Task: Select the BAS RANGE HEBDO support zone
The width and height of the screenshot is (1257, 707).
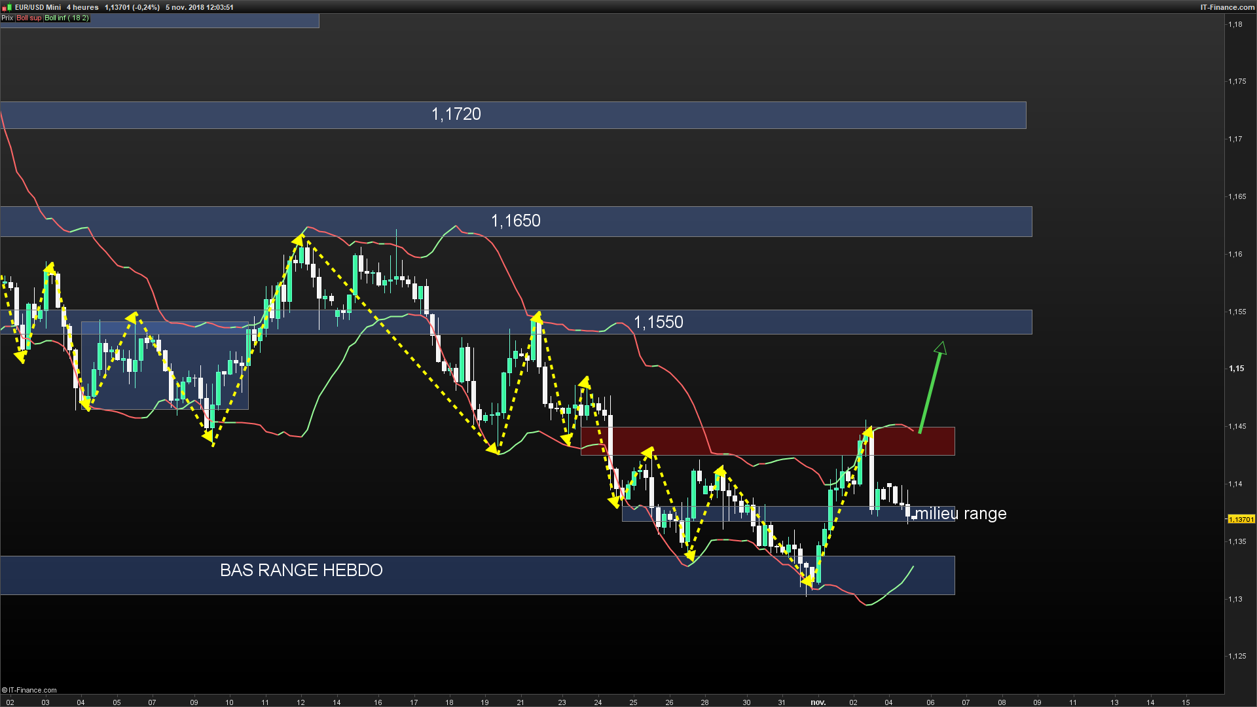Action: click(477, 575)
